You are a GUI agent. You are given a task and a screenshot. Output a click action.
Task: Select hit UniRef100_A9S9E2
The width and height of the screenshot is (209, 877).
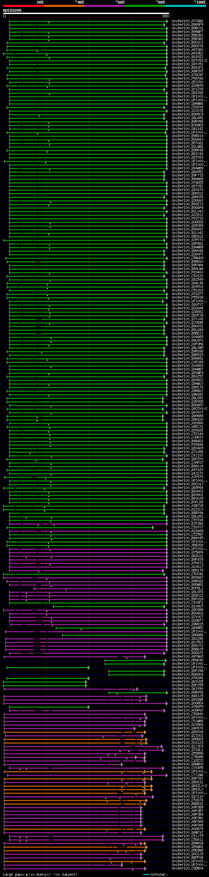187,54
